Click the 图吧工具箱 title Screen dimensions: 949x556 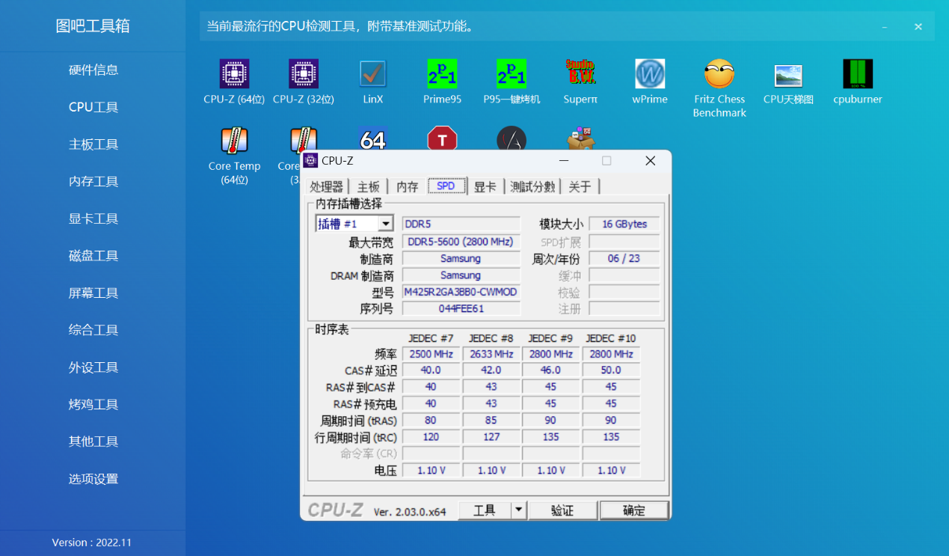coord(93,26)
